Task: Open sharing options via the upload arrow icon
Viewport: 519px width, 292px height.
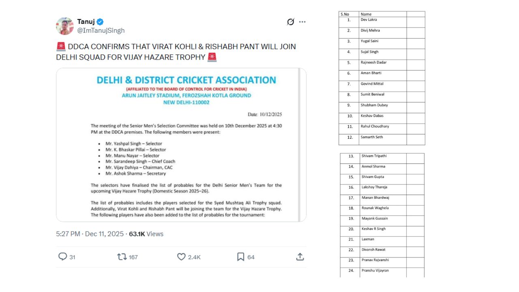Action: coord(300,257)
